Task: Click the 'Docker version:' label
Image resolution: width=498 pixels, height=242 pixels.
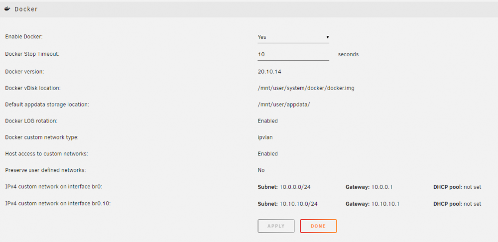Action: coord(24,72)
